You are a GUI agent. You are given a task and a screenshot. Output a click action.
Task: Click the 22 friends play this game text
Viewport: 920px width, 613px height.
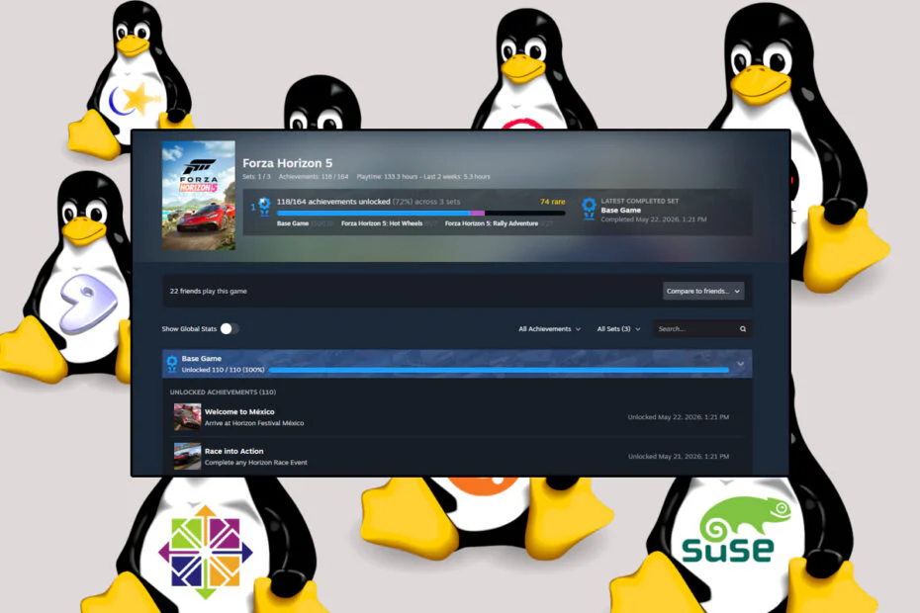click(x=209, y=291)
